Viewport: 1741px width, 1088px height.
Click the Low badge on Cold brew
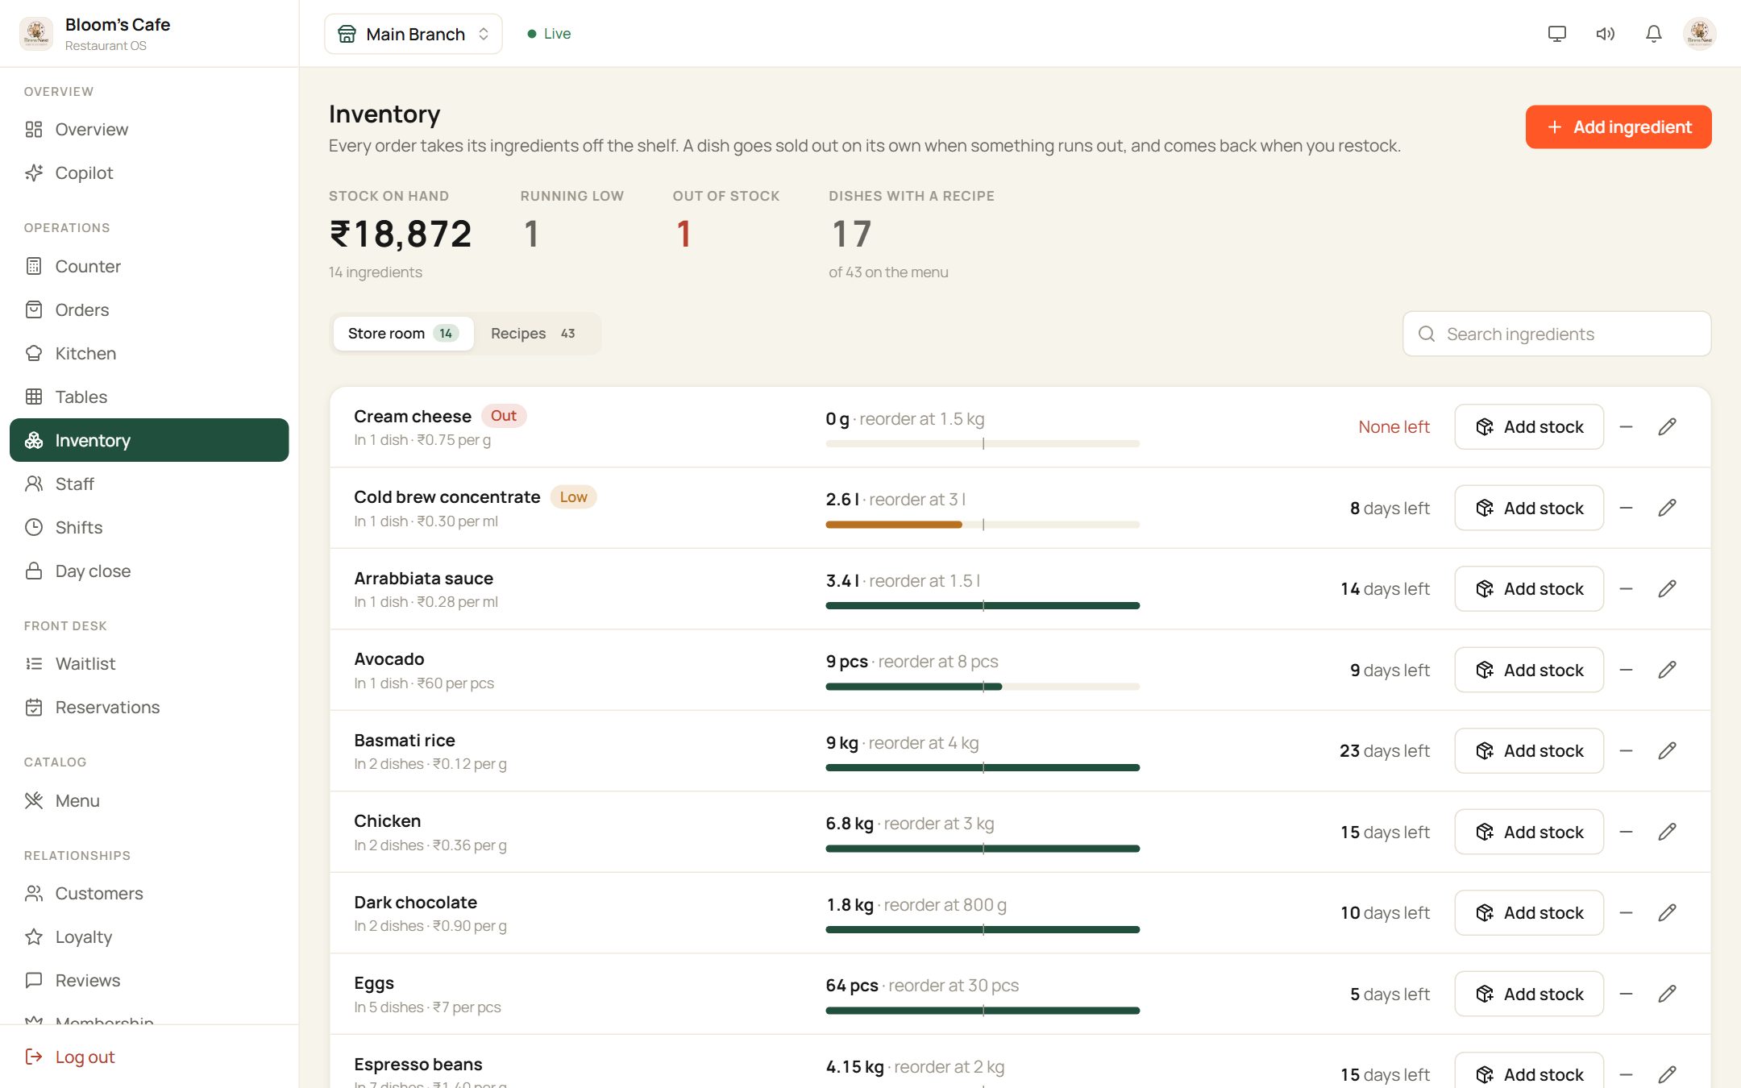click(x=573, y=497)
